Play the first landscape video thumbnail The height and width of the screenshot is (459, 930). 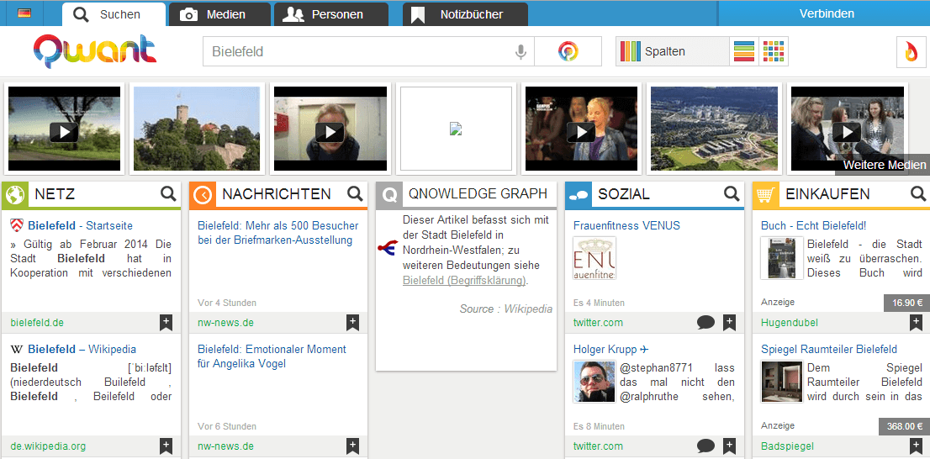[x=64, y=129]
